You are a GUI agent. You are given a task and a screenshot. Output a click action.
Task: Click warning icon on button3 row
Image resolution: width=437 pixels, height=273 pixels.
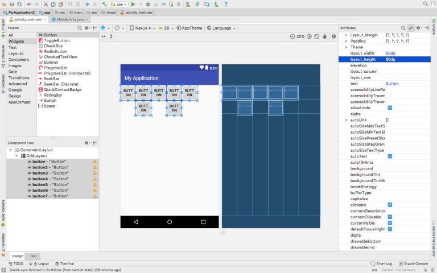[95, 173]
